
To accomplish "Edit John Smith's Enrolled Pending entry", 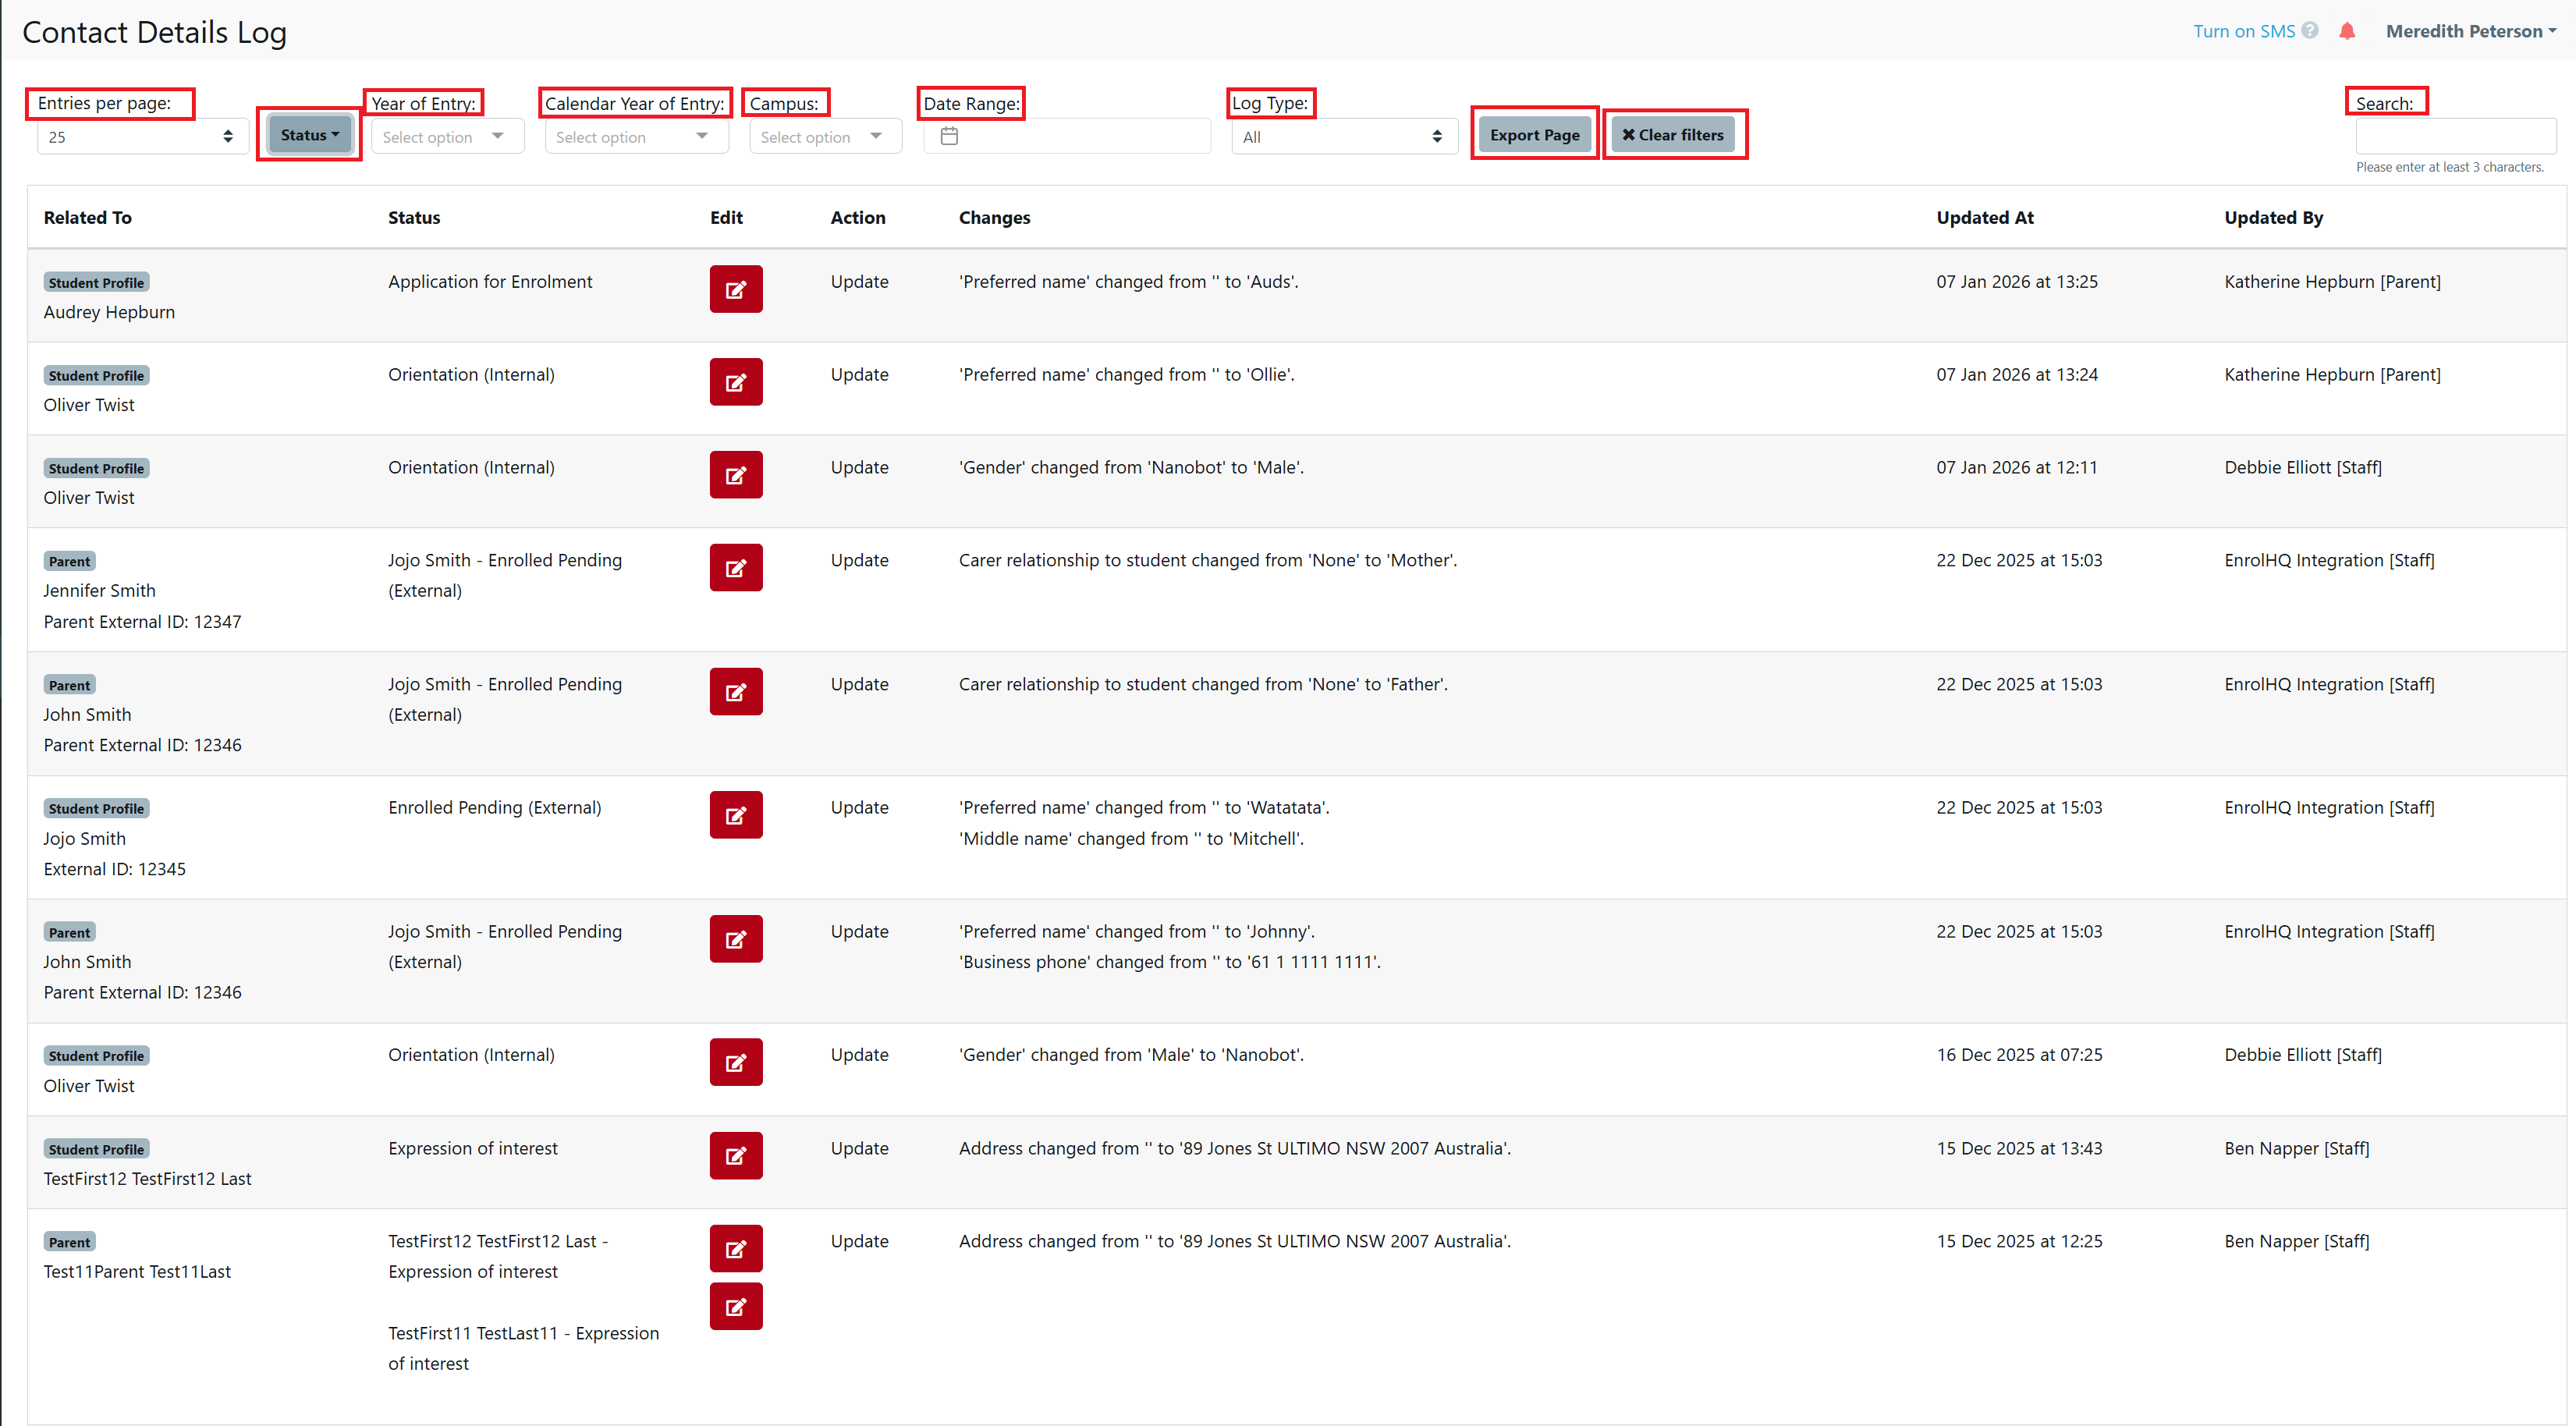I will coord(736,691).
